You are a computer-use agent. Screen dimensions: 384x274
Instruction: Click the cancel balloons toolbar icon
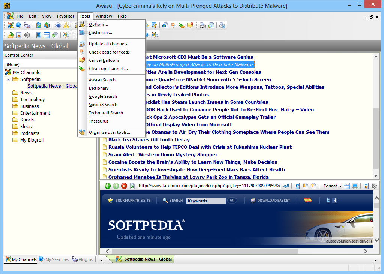[190, 25]
